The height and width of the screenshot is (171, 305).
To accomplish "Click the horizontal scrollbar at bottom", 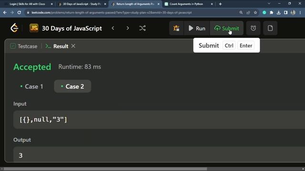I will click(x=105, y=169).
